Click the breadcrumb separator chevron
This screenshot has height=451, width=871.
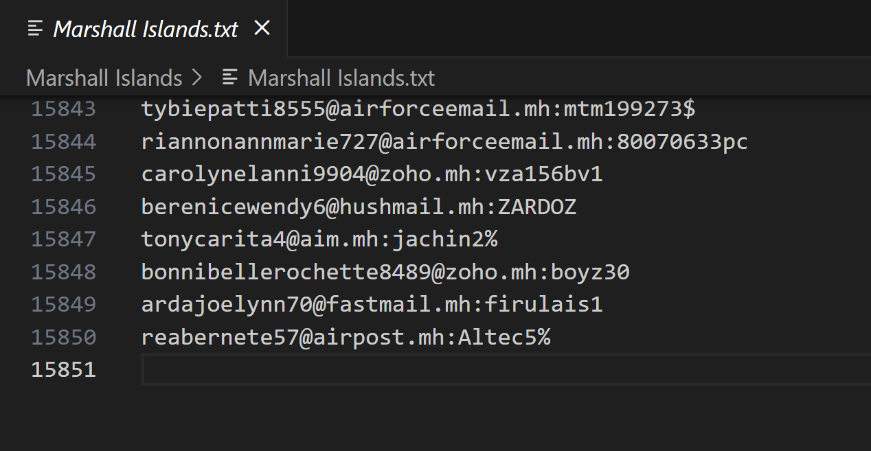pyautogui.click(x=198, y=78)
